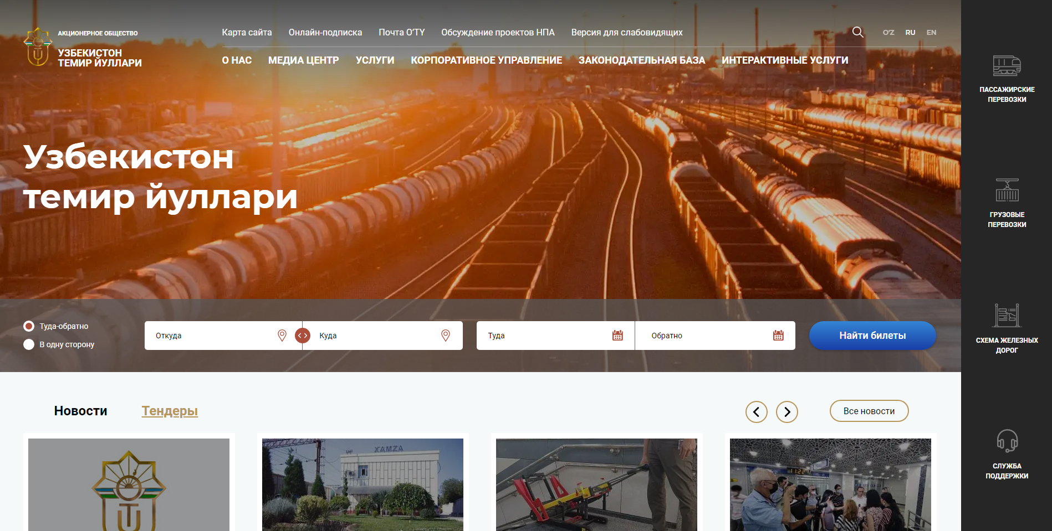Switch language to RU
1052x531 pixels.
(x=910, y=32)
